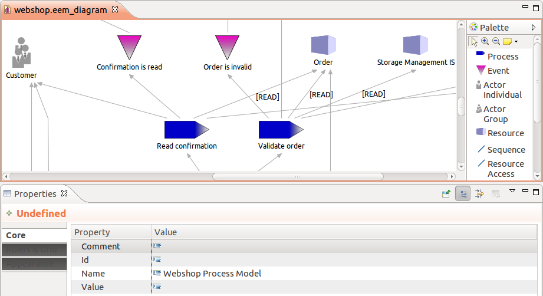The width and height of the screenshot is (543, 296).
Task: Select the Order resource cube
Action: click(x=324, y=45)
